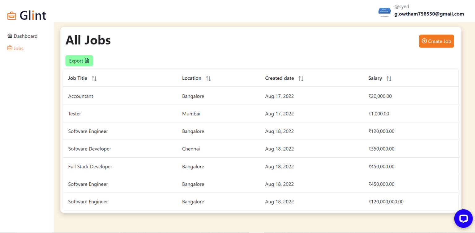Screen dimensions: 475x233
Task: Click the user profile avatar image
Action: pos(384,12)
